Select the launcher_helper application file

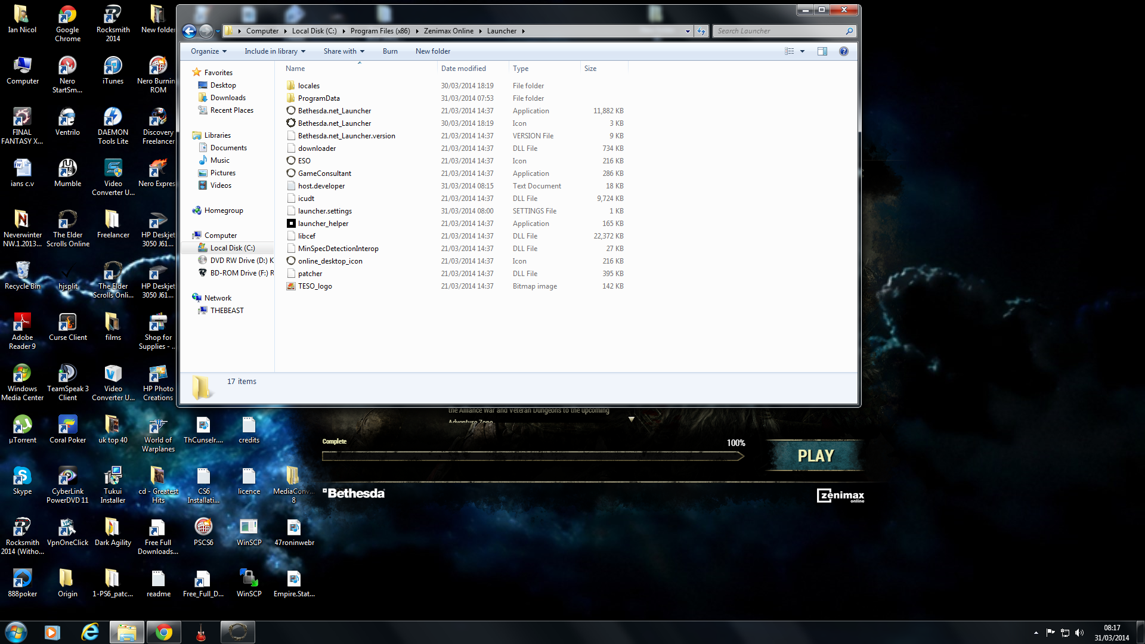(323, 224)
